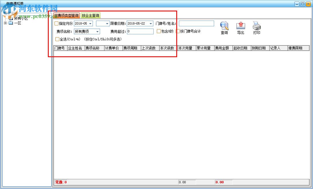Focus the 门牌号/姓名 input field

coord(196,23)
